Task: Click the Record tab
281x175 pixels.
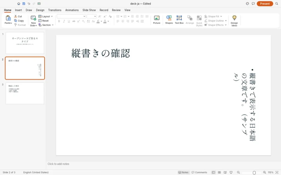Action: click(x=104, y=10)
